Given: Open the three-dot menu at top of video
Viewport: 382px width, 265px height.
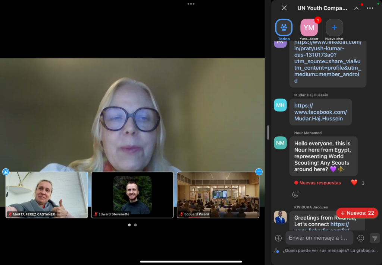Looking at the screenshot, I should click(x=191, y=4).
